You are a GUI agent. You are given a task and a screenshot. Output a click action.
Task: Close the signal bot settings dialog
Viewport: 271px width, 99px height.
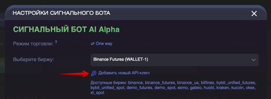254,13
